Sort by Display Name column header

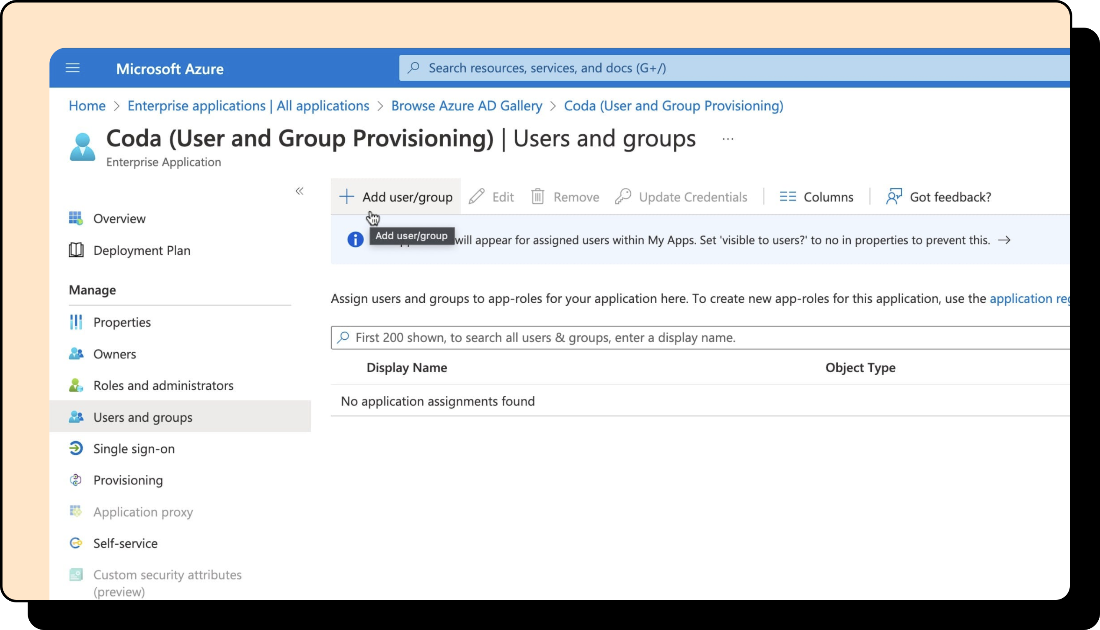point(406,368)
